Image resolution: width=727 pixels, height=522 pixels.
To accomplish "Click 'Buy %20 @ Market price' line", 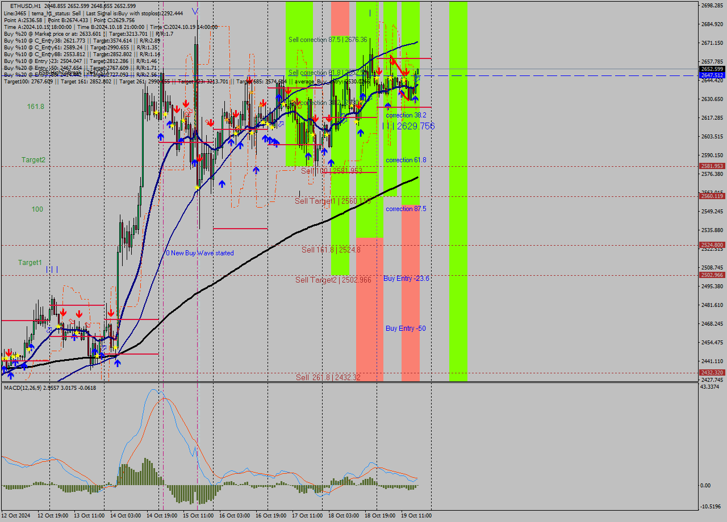I will pyautogui.click(x=89, y=33).
